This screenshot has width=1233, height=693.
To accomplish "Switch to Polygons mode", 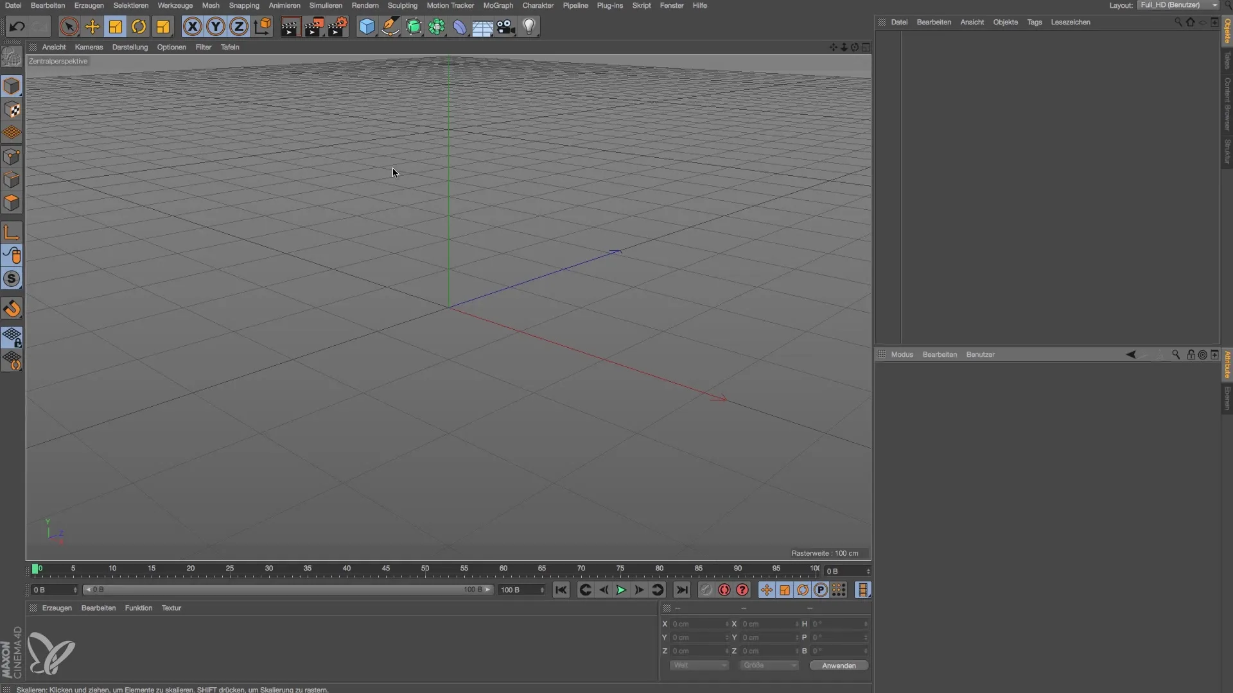I will (12, 203).
